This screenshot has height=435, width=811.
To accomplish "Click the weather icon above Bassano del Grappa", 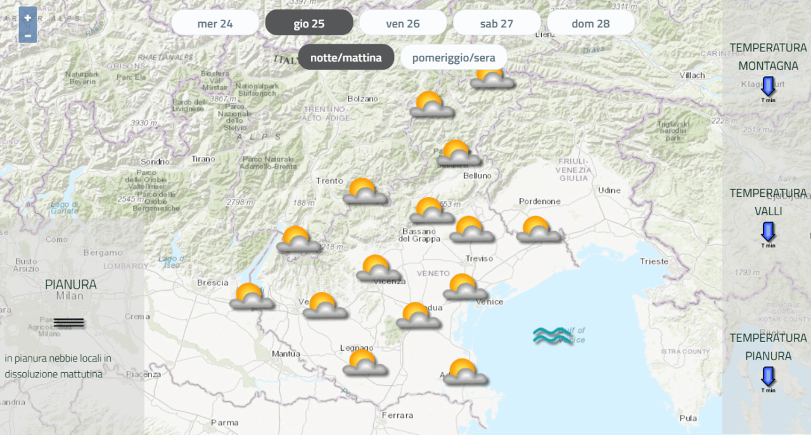I will (x=431, y=210).
